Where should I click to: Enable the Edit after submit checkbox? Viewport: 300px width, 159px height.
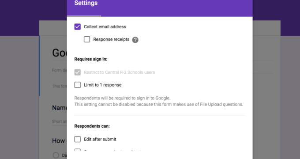click(x=78, y=139)
